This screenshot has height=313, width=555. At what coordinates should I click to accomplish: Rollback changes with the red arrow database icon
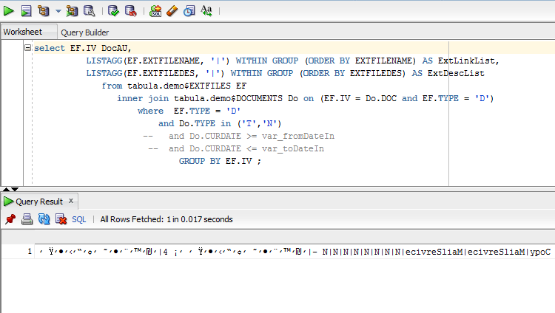[x=130, y=10]
